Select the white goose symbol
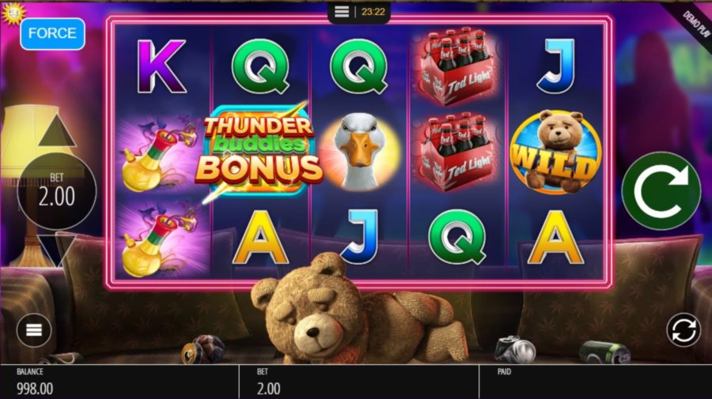This screenshot has width=712, height=399. click(360, 151)
